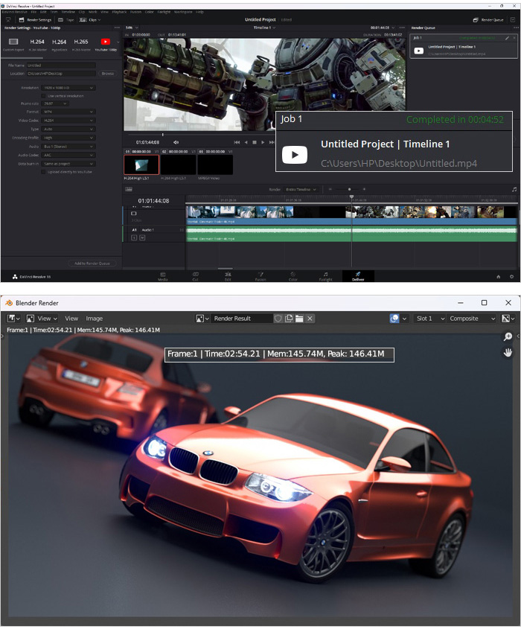
Task: Click the display channels icon in Blender header
Action: pyautogui.click(x=508, y=318)
